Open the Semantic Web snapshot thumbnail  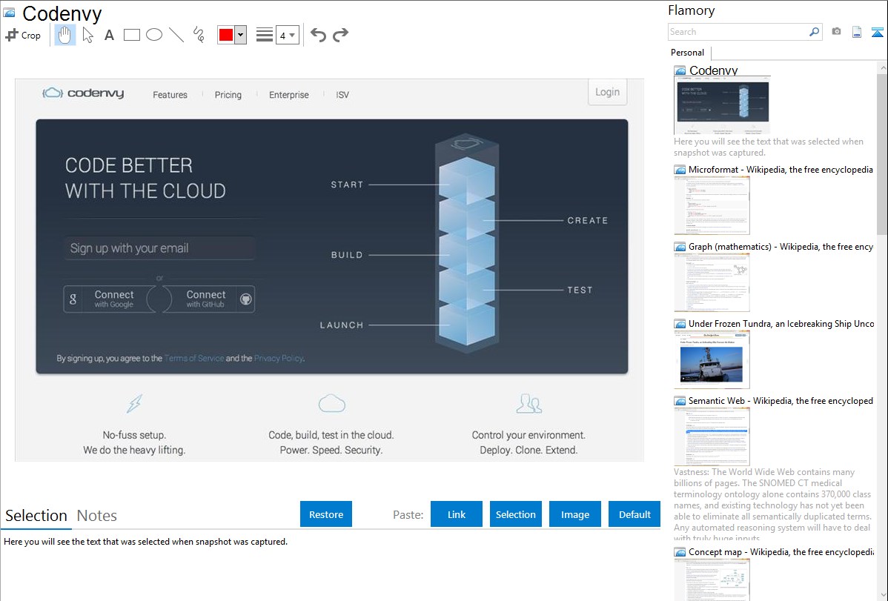(712, 436)
